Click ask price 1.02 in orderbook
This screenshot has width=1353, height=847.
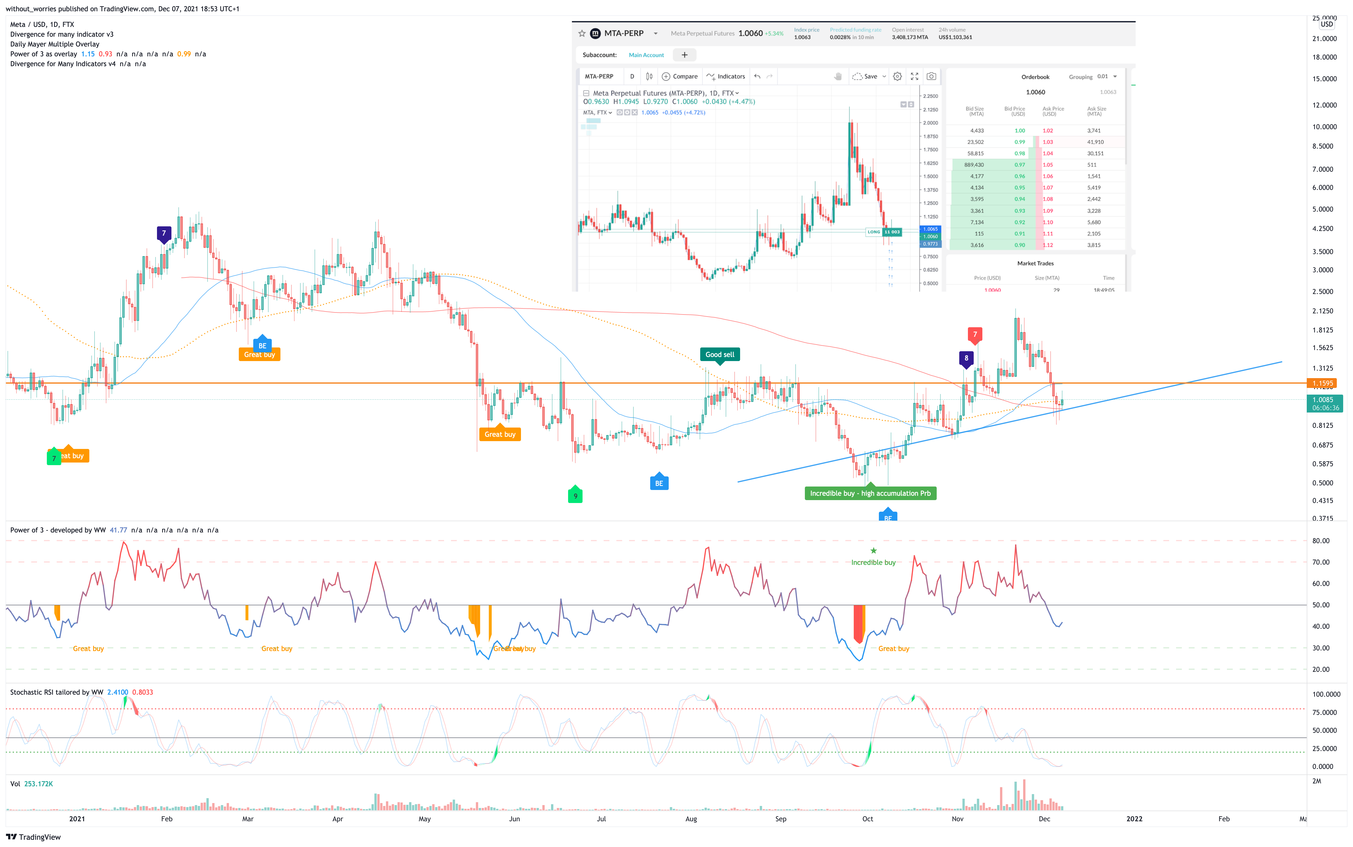(1048, 131)
